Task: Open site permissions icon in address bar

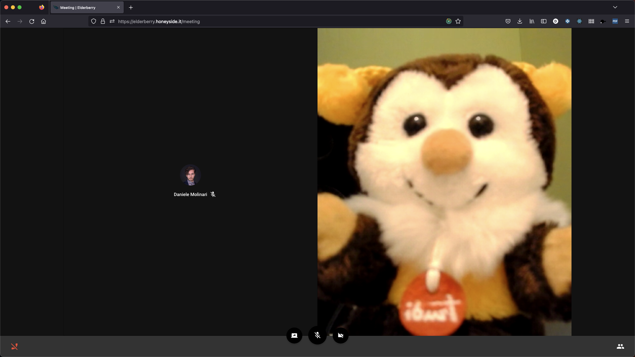Action: tap(112, 21)
